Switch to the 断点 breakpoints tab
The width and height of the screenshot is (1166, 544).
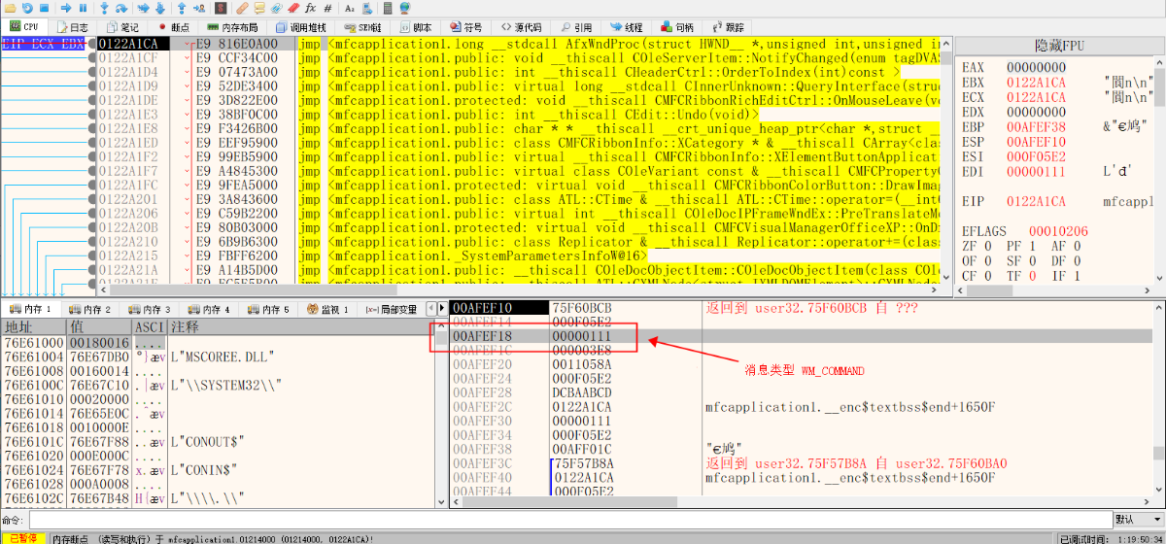pos(172,26)
